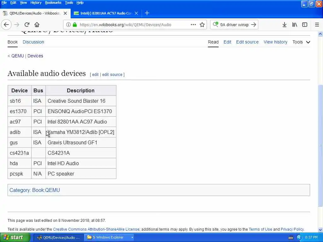Close the QEMU/Devices/Audio tab

(65, 13)
